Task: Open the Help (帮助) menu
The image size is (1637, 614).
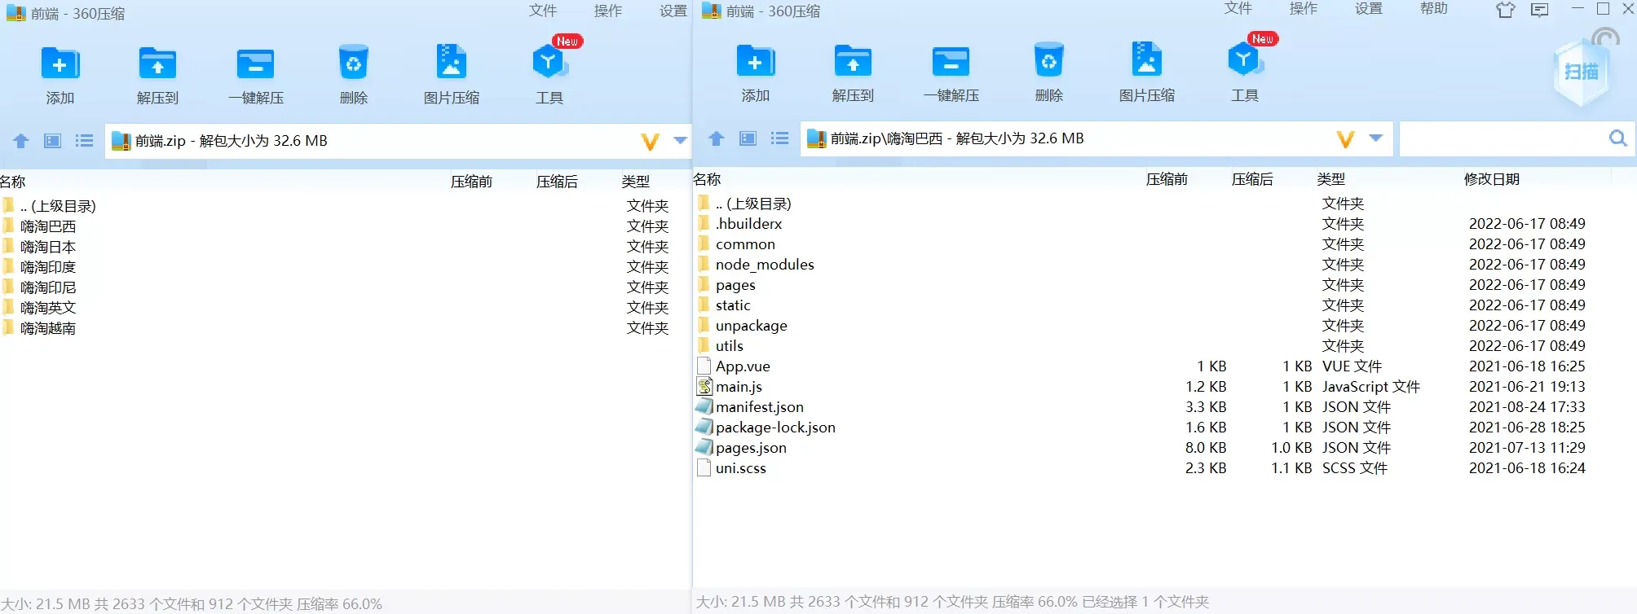Action: [1433, 9]
